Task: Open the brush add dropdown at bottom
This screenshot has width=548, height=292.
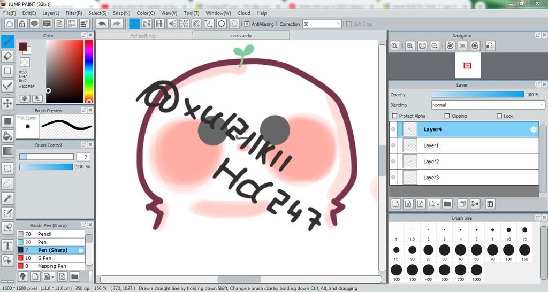Action: click(53, 277)
